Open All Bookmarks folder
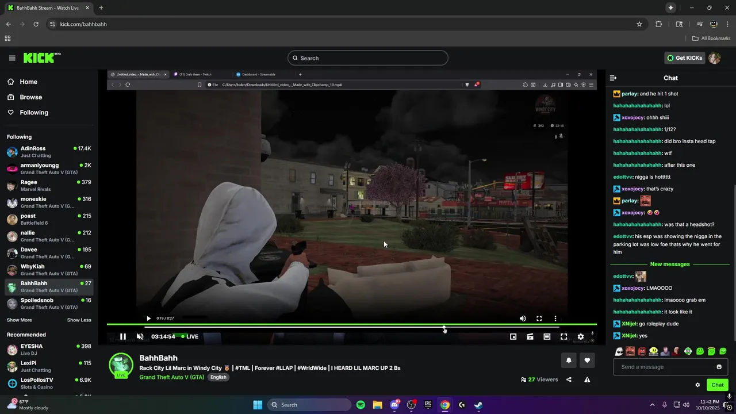The width and height of the screenshot is (736, 414). tap(711, 39)
